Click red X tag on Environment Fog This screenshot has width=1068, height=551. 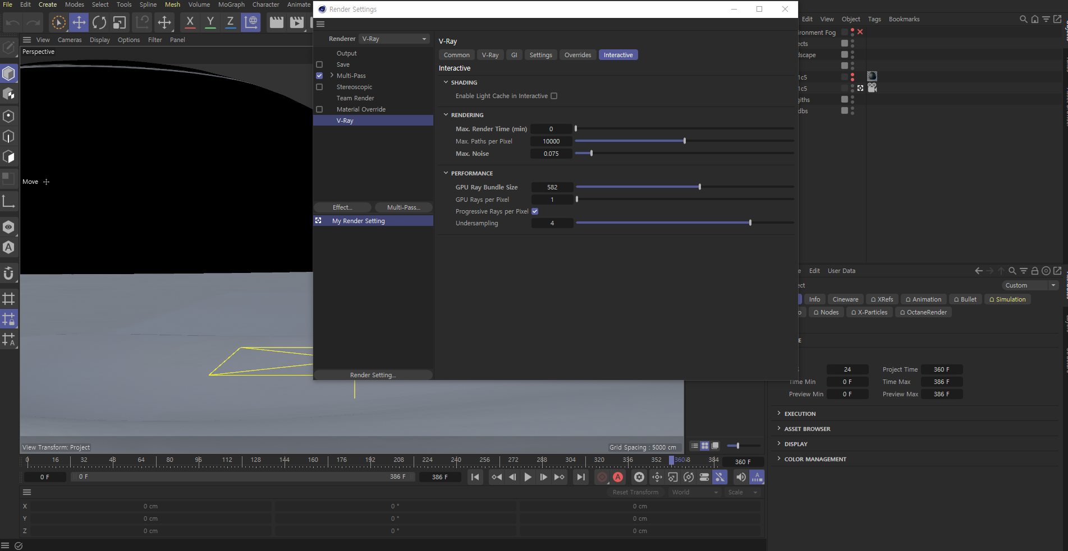click(860, 32)
